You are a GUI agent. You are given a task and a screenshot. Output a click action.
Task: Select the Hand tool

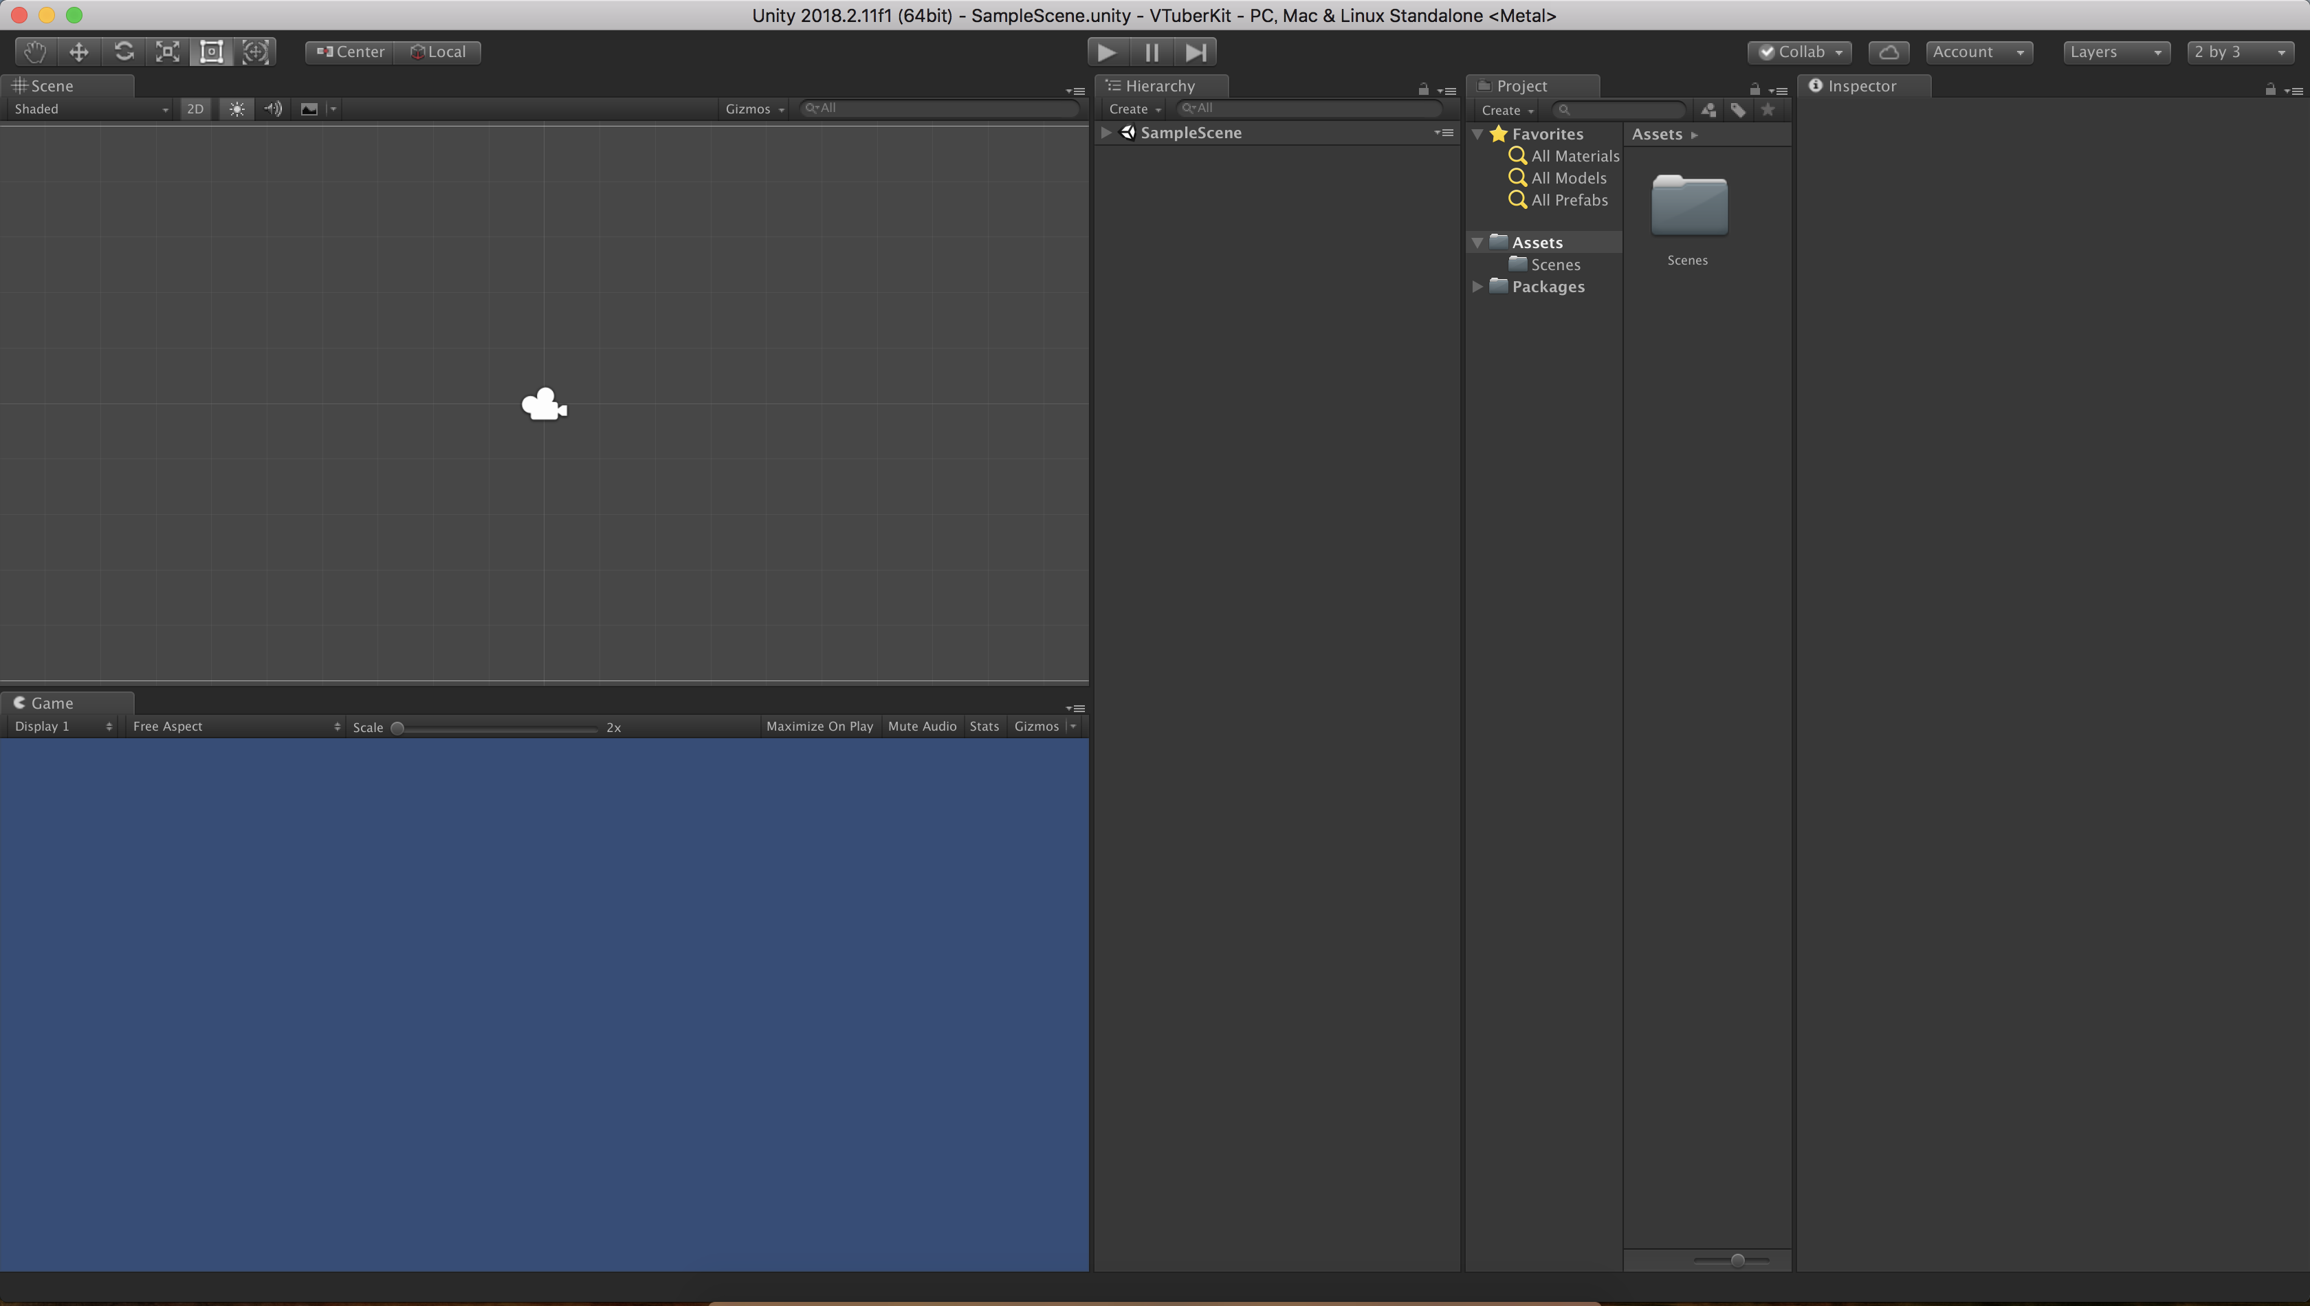[35, 52]
